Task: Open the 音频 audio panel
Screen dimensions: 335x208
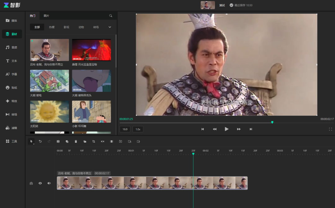Action: pyautogui.click(x=12, y=47)
